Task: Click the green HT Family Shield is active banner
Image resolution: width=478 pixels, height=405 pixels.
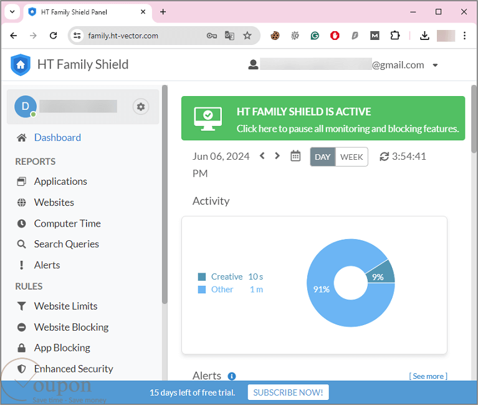Action: pyautogui.click(x=323, y=119)
